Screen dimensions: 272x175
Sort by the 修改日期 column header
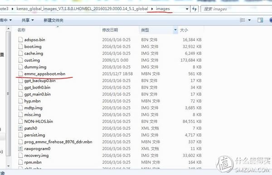[x=110, y=30]
